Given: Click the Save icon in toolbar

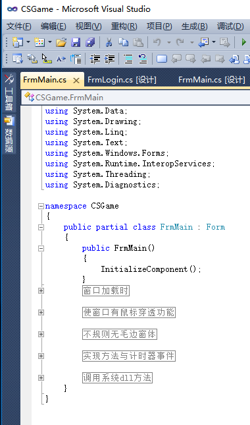Looking at the screenshot, I should click(x=76, y=42).
